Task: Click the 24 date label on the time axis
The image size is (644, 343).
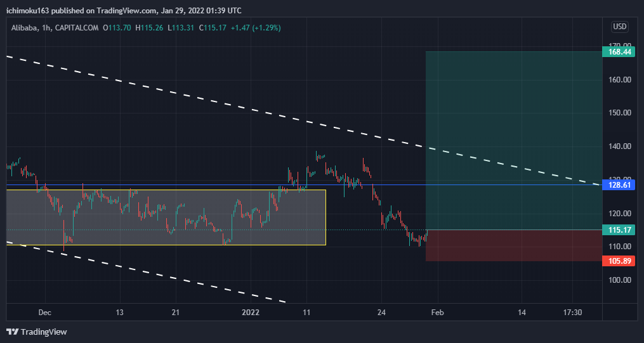Action: [381, 313]
